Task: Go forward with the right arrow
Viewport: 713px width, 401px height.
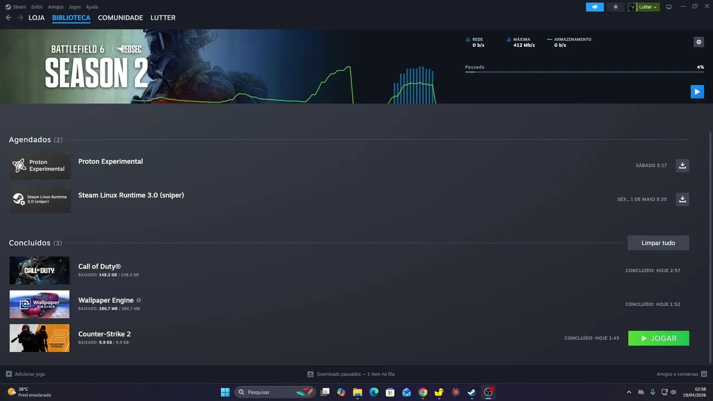Action: coord(20,18)
